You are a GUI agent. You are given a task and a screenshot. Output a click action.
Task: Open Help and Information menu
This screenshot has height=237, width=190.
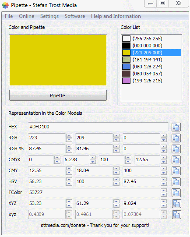click(116, 16)
